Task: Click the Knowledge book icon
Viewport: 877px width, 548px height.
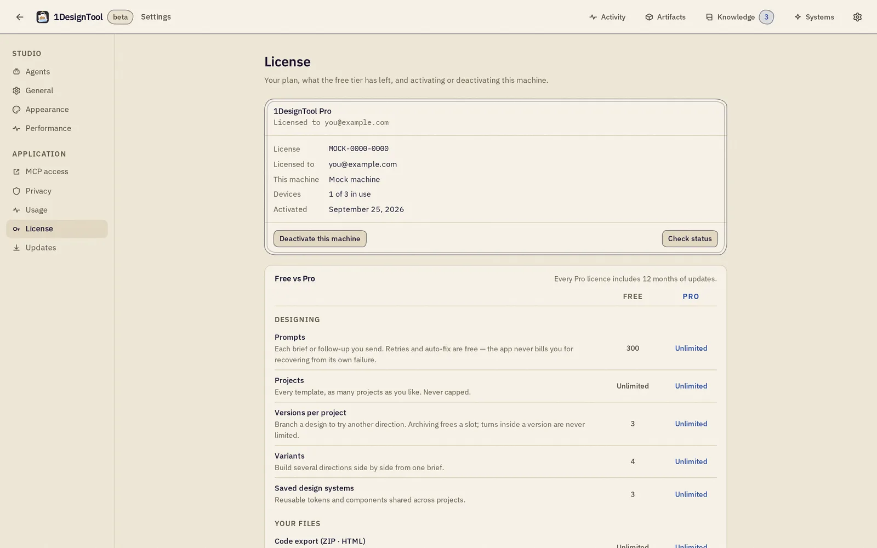Action: pos(709,17)
